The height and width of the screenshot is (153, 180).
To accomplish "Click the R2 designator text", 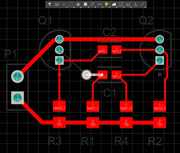I will pos(155,141).
